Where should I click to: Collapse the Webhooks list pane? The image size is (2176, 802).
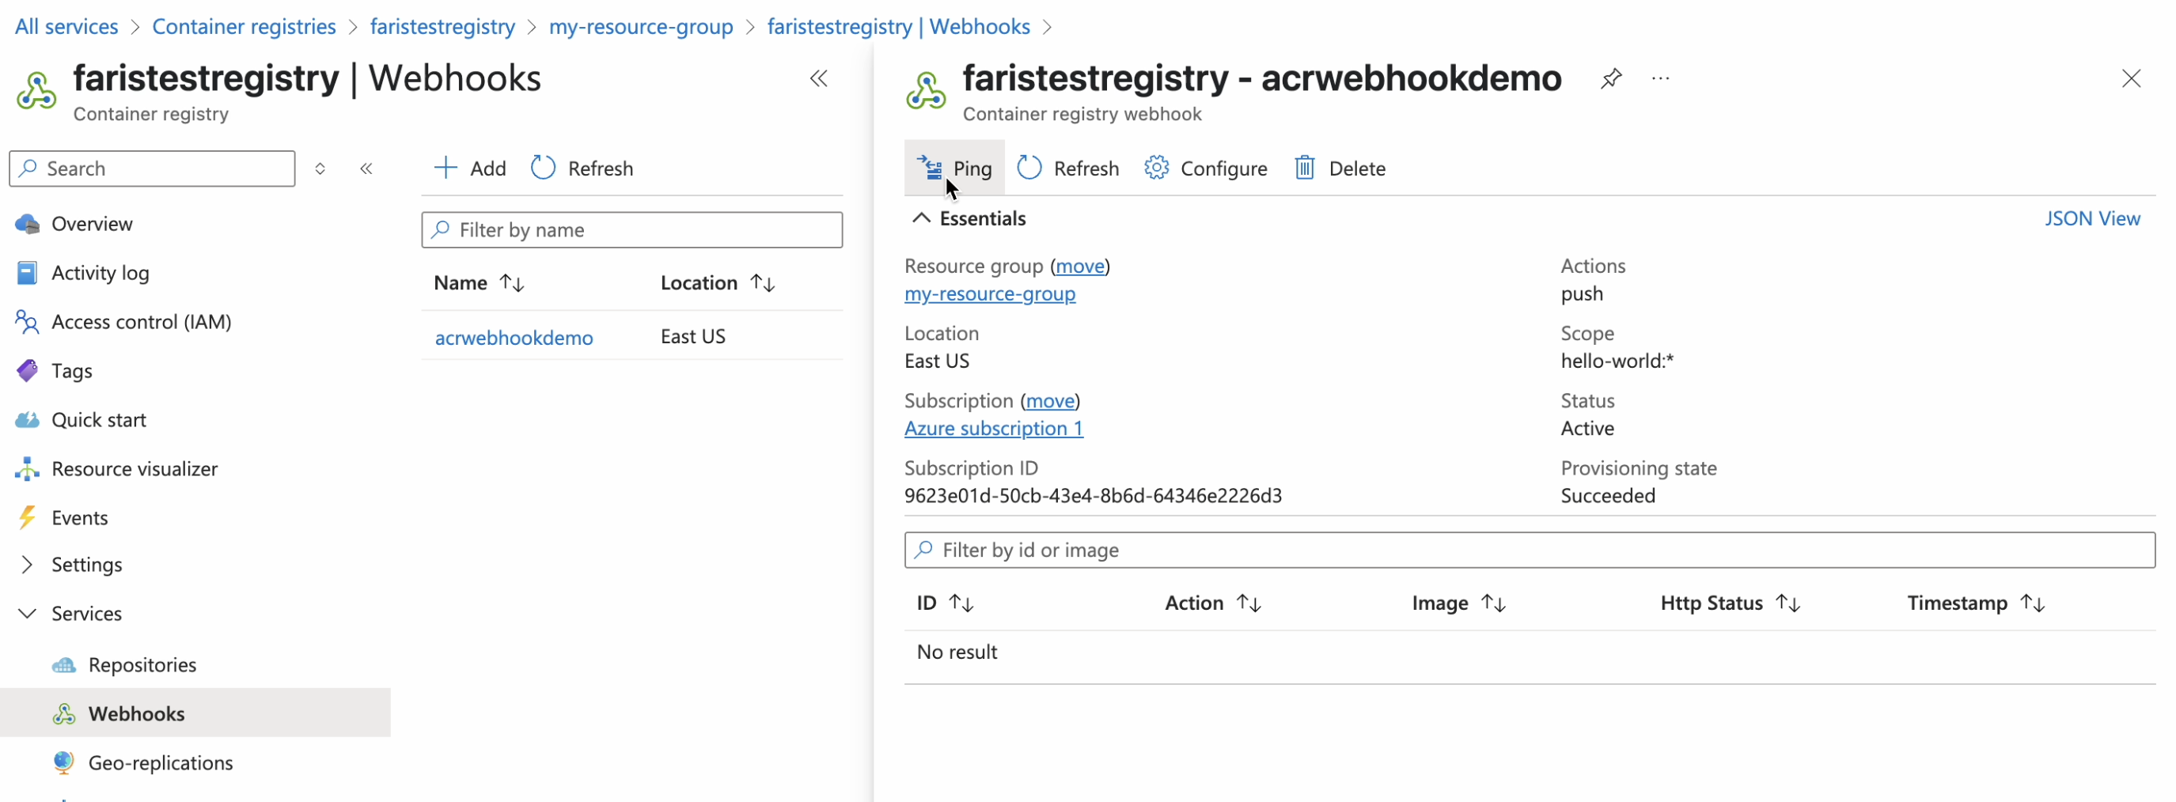click(x=817, y=78)
